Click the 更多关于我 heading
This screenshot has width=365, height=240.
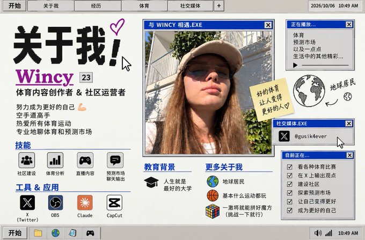[224, 167]
